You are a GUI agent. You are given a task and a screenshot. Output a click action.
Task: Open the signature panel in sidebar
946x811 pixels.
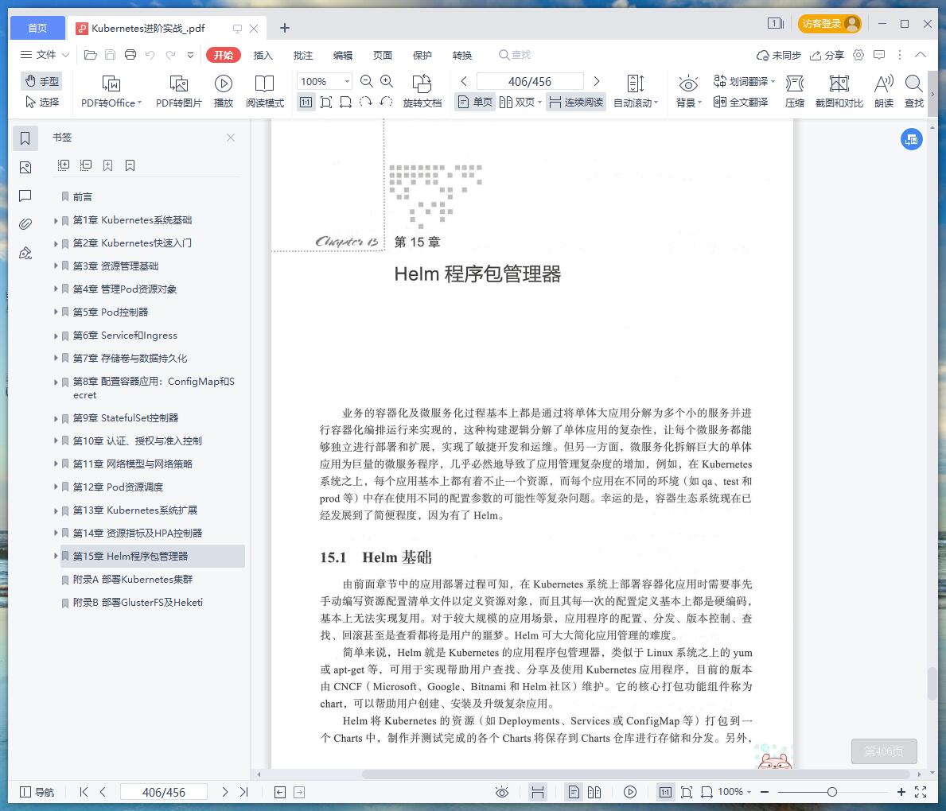click(x=25, y=254)
